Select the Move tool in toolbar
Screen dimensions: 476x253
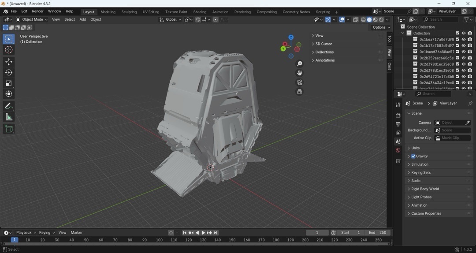9,62
